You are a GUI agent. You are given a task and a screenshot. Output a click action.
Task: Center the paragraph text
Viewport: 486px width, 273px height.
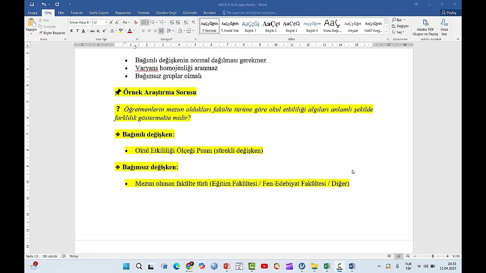pyautogui.click(x=149, y=31)
